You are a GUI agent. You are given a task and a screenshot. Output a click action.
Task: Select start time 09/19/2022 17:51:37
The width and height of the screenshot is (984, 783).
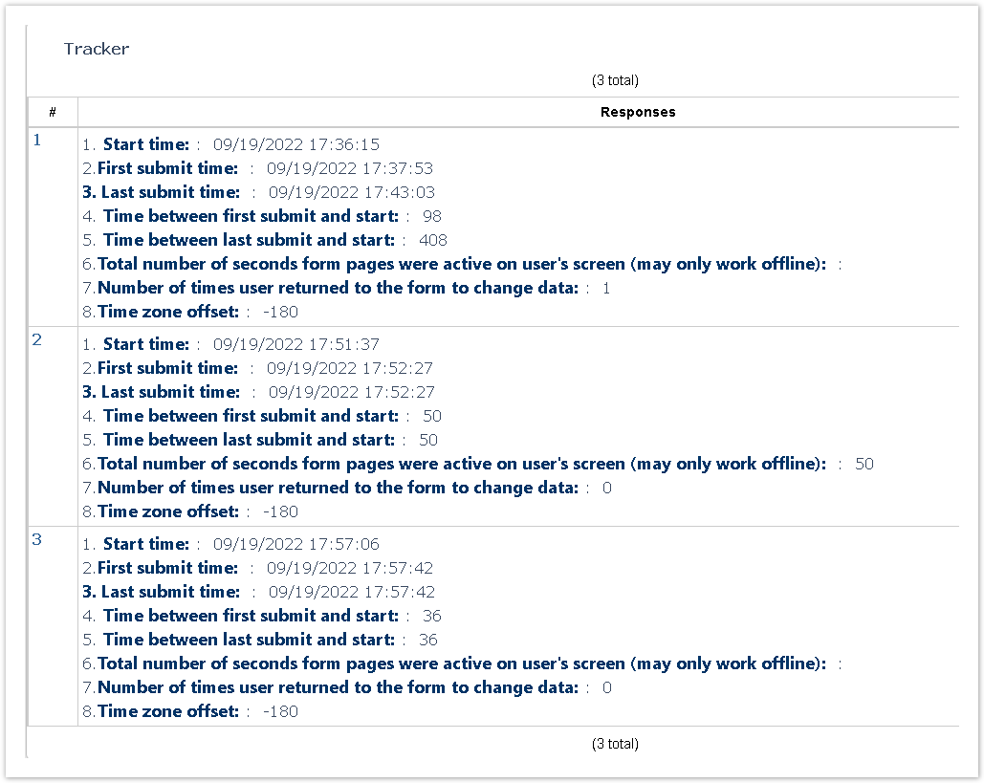click(x=296, y=344)
